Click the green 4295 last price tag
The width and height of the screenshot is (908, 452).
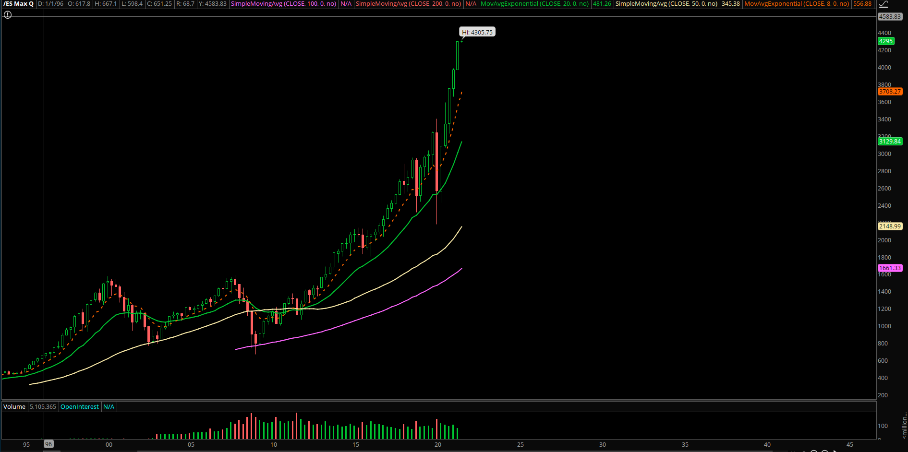[x=885, y=41]
